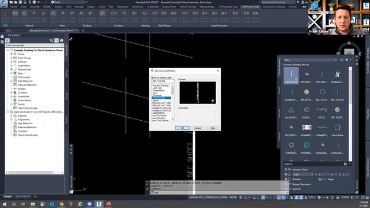Screen dimensions: 370x208
Task: Click the Windows Start button
Action: [x=4, y=204]
